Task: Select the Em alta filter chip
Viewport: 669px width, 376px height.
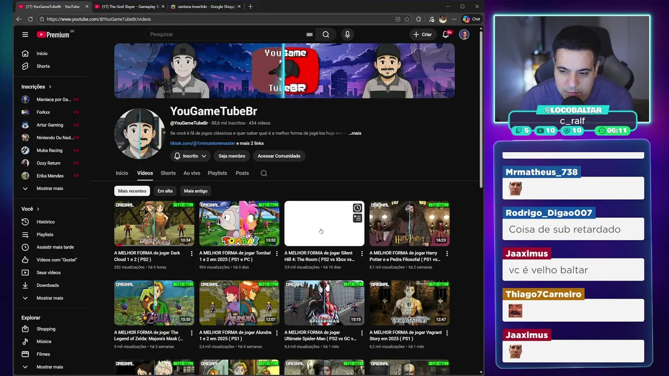Action: tap(165, 191)
